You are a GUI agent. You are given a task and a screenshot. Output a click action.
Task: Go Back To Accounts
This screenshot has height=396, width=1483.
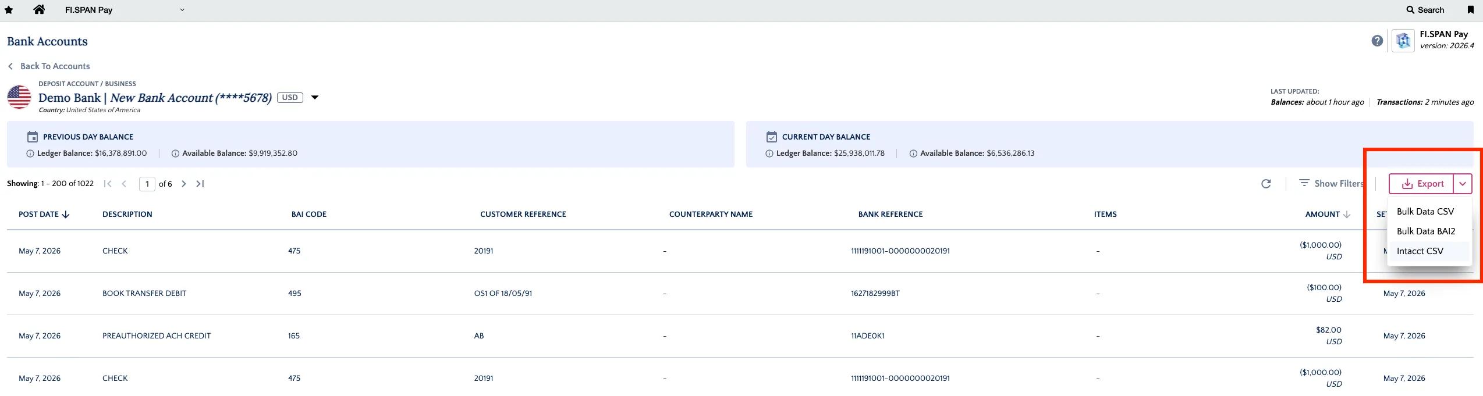(x=49, y=66)
